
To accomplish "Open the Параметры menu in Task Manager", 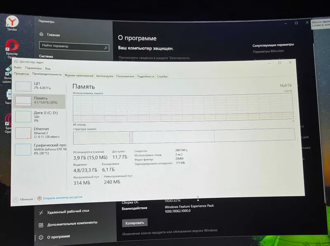I will [x=33, y=68].
